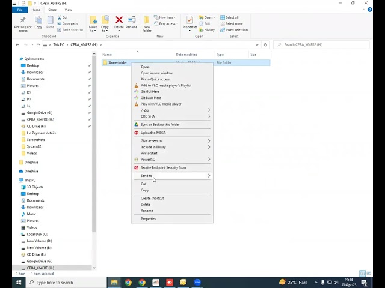The height and width of the screenshot is (288, 385).
Task: Click the Windows Start button
Action: pos(19,283)
